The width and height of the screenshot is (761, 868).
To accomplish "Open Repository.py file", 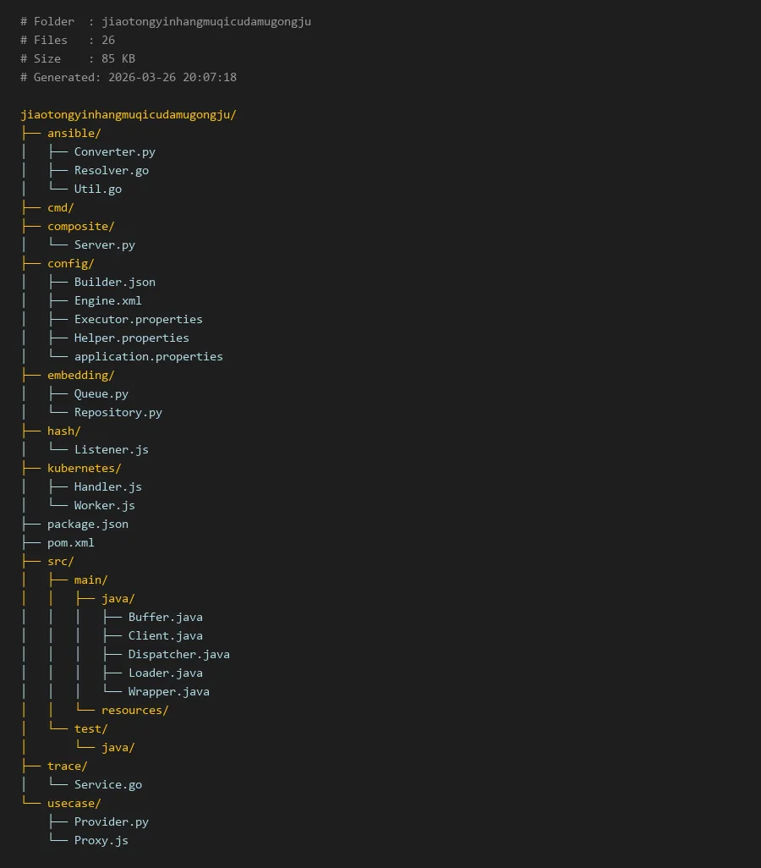I will [118, 412].
